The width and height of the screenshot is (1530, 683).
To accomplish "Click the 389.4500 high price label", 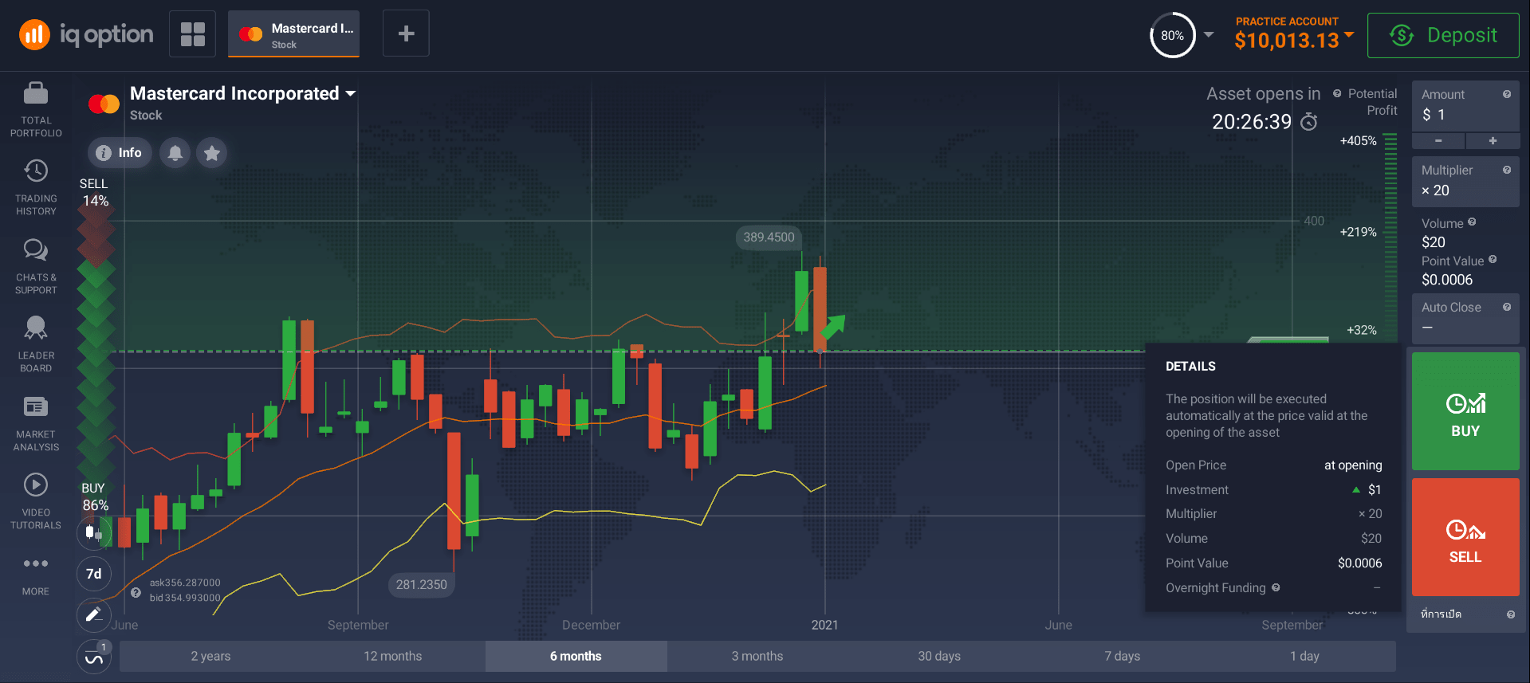I will tap(769, 237).
